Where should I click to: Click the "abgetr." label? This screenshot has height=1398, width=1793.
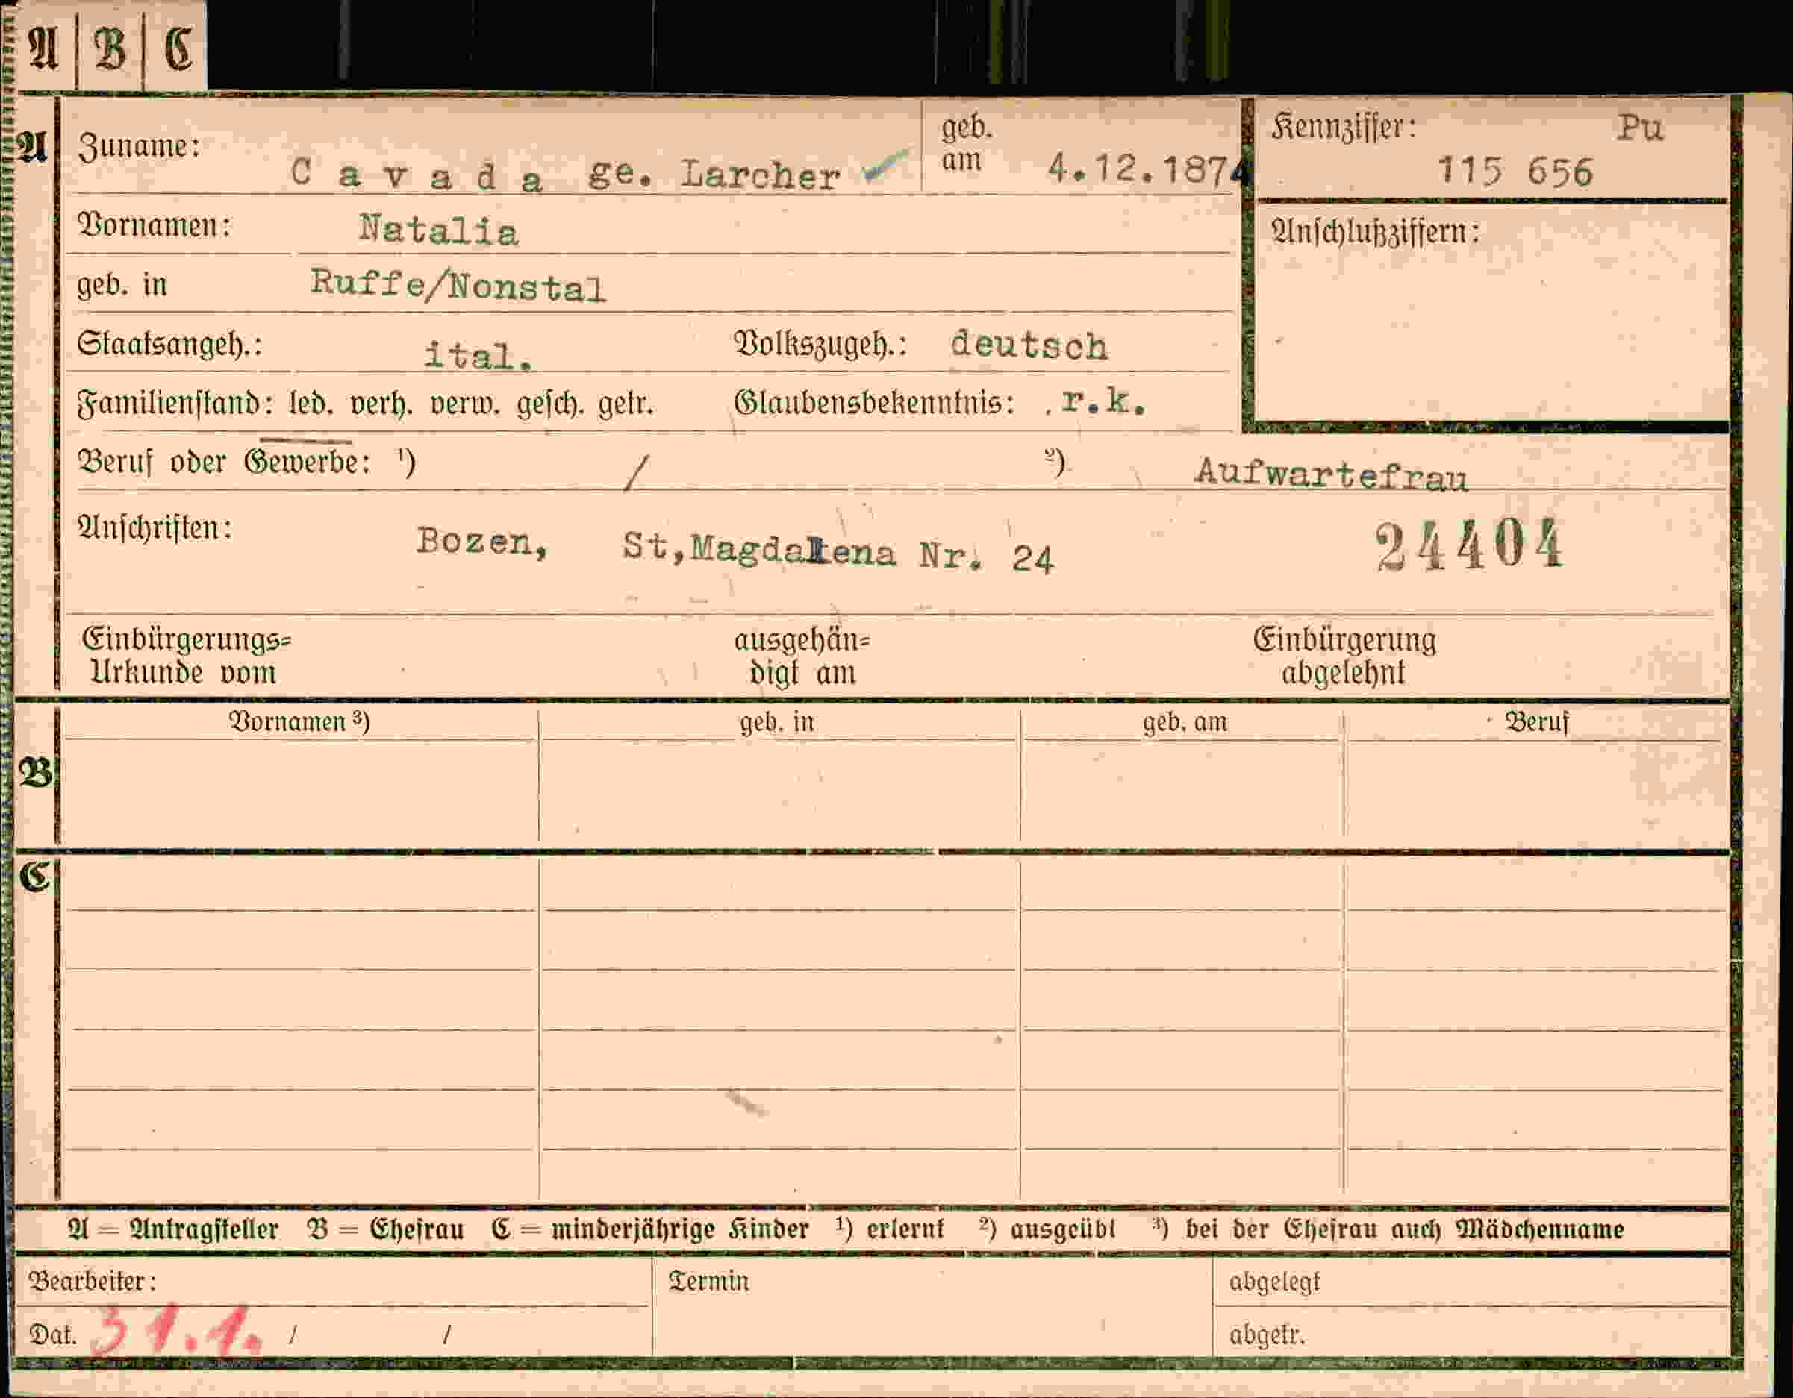1267,1335
